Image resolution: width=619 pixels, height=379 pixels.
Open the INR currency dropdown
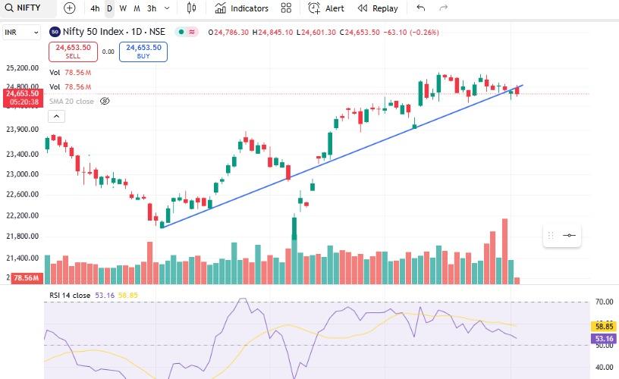21,33
